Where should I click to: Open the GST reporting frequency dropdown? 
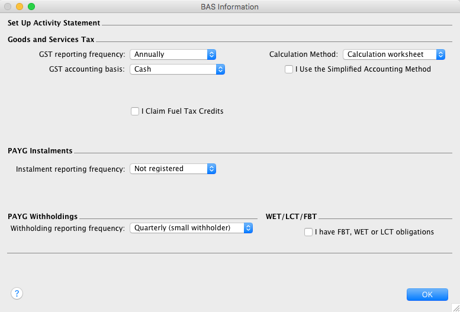[172, 54]
